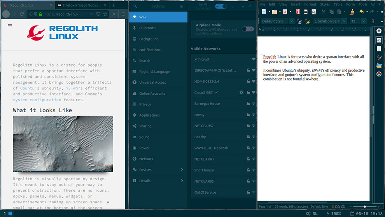The height and width of the screenshot is (217, 385).
Task: Open Writer sidebar settings gear
Action: (x=379, y=31)
